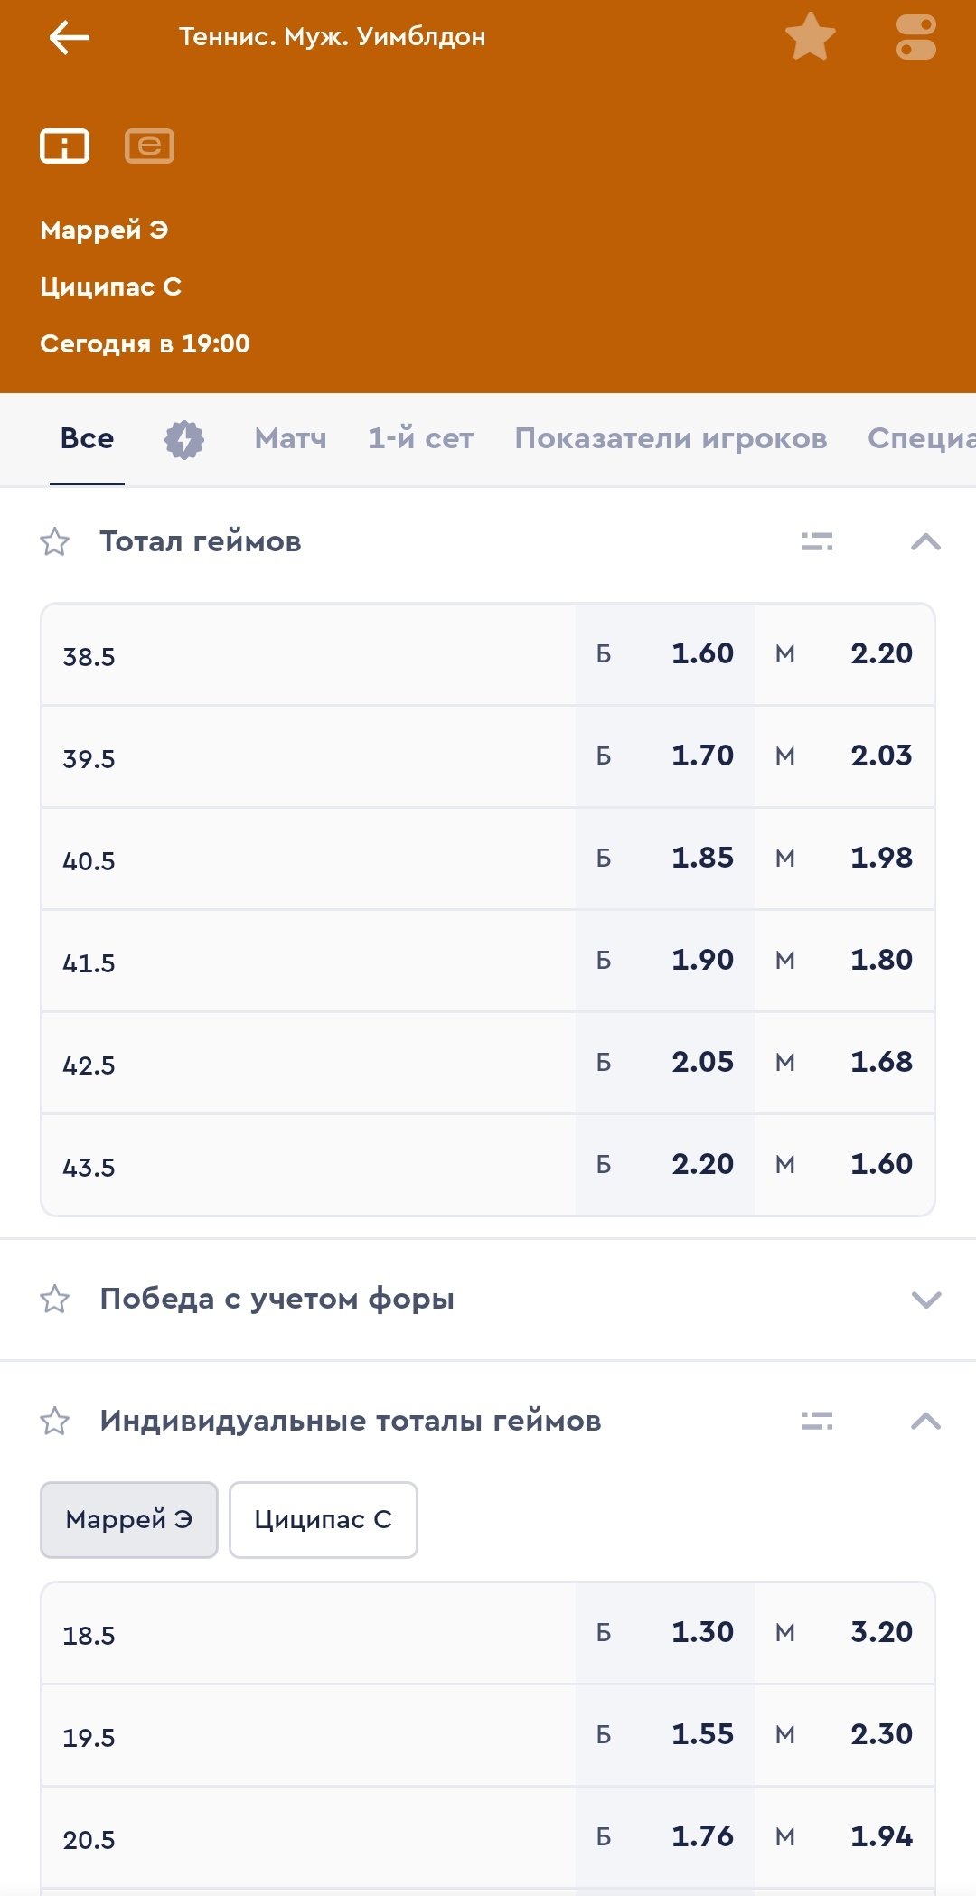
Task: Favorite the Тотал геймов market star
Action: pos(55,542)
